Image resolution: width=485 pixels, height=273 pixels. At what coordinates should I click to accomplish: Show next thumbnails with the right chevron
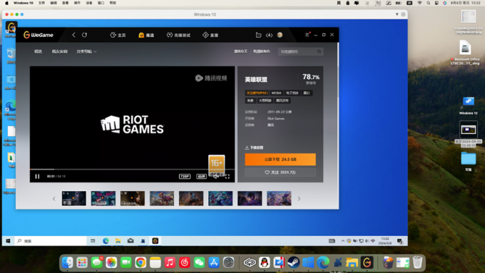pyautogui.click(x=299, y=199)
